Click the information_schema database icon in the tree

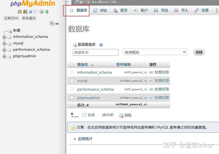10,37
